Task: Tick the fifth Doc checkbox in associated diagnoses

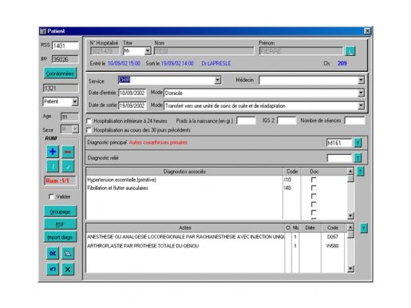Action: tap(314, 213)
